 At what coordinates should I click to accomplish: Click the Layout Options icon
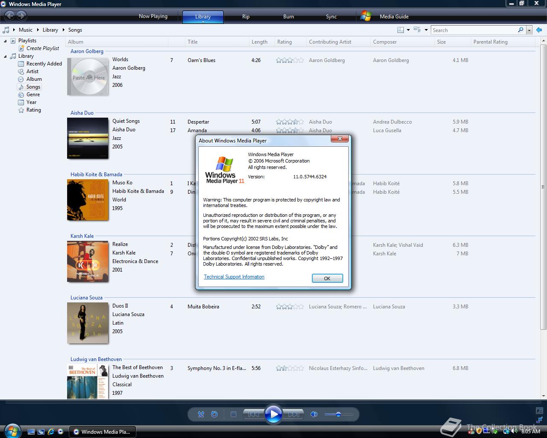400,30
